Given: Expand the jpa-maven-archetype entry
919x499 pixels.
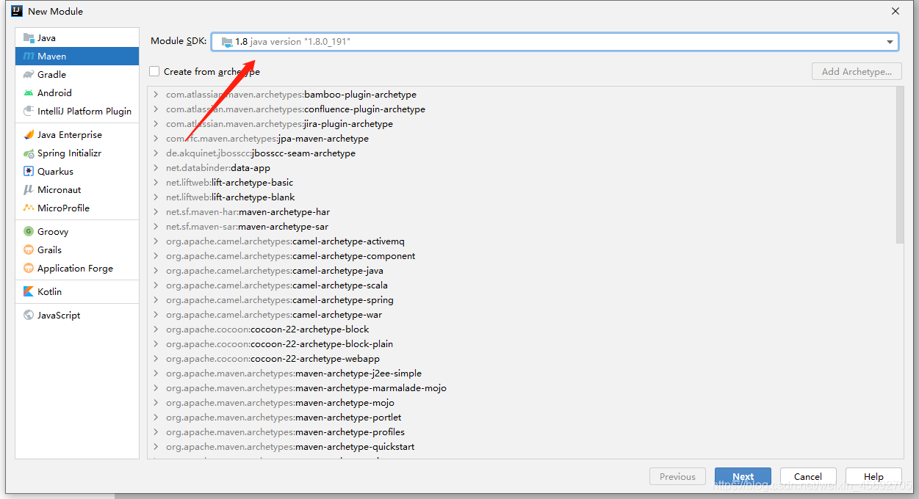Looking at the screenshot, I should click(156, 139).
